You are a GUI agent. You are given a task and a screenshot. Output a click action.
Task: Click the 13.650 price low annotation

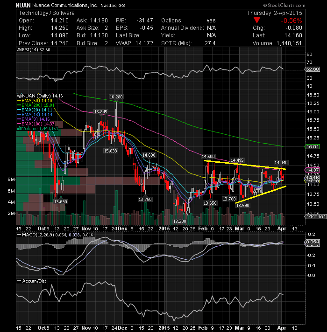(x=210, y=203)
